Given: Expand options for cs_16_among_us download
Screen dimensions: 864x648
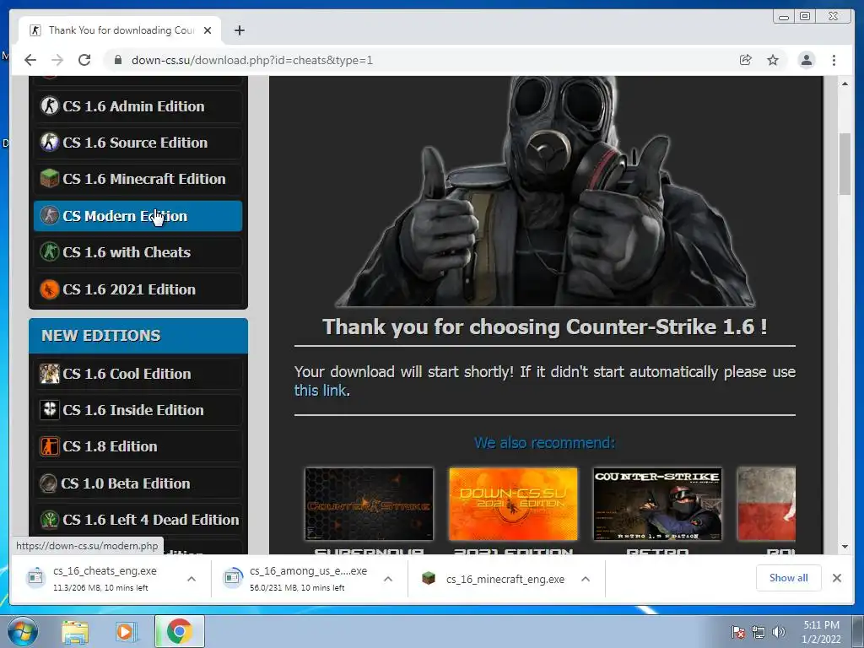Looking at the screenshot, I should tap(388, 579).
